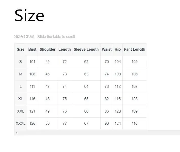Viewport: 180px width, 152px height.
Task: Click the large Size heading
Action: (29, 15)
